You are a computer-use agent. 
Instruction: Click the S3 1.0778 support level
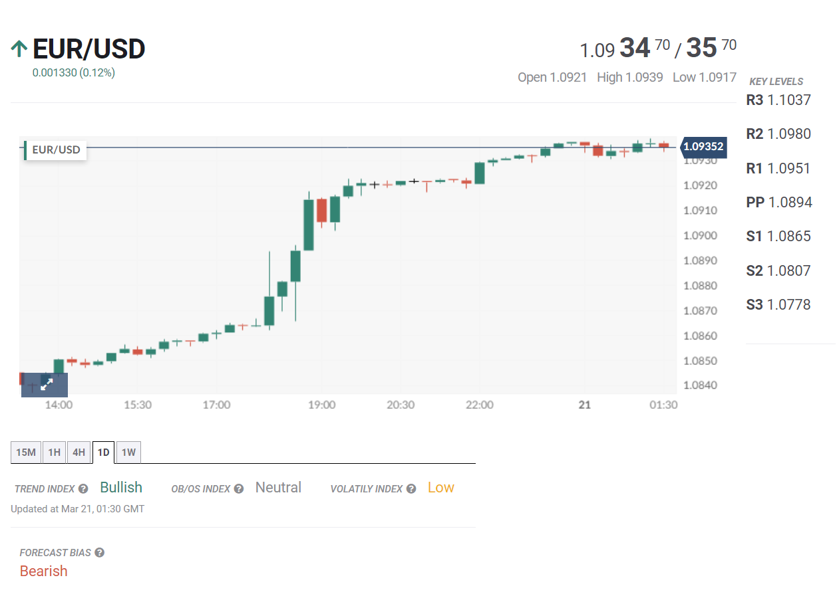click(778, 305)
